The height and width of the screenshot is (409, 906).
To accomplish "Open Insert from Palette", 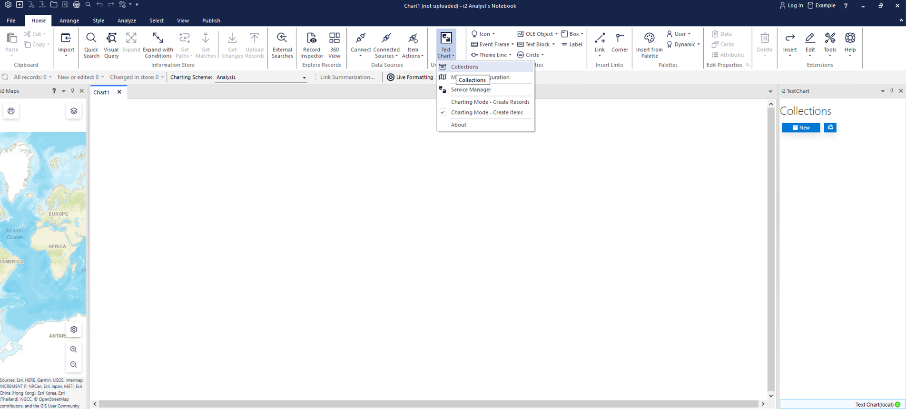I will point(649,44).
